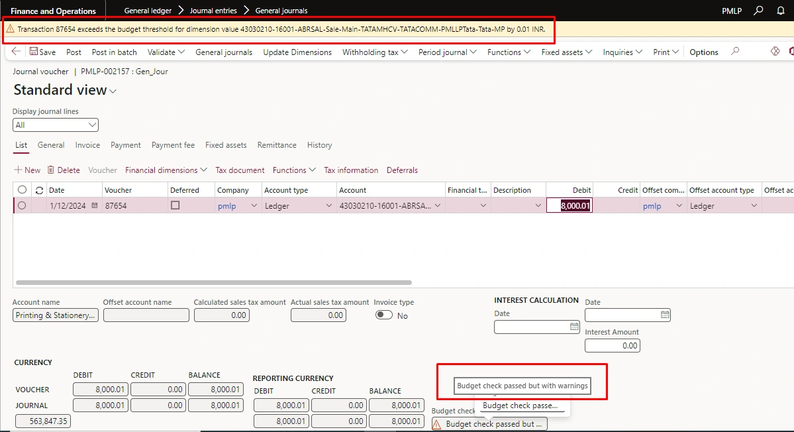Open Account type Ledger dropdown
The image size is (794, 432).
point(328,205)
